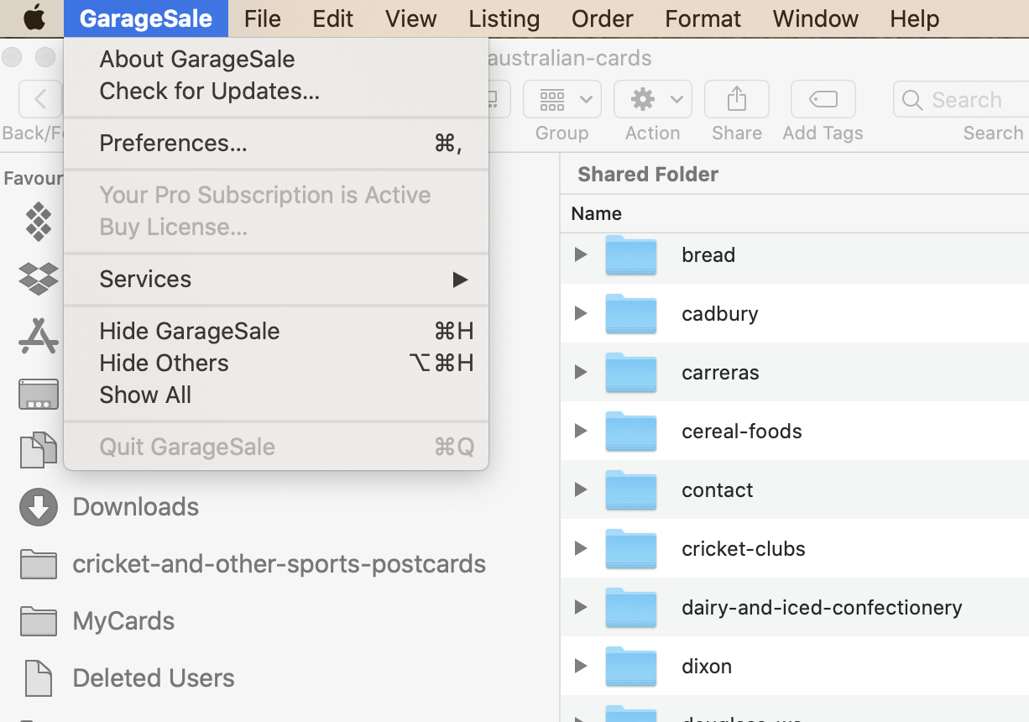Select the Downloads sidebar item
Viewport: 1029px width, 722px height.
(x=135, y=507)
